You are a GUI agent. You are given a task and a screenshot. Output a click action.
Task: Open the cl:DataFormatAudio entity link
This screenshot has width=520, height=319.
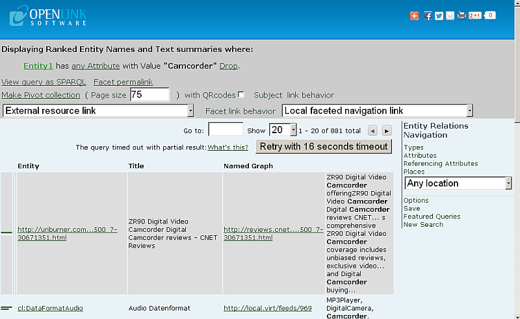50,308
